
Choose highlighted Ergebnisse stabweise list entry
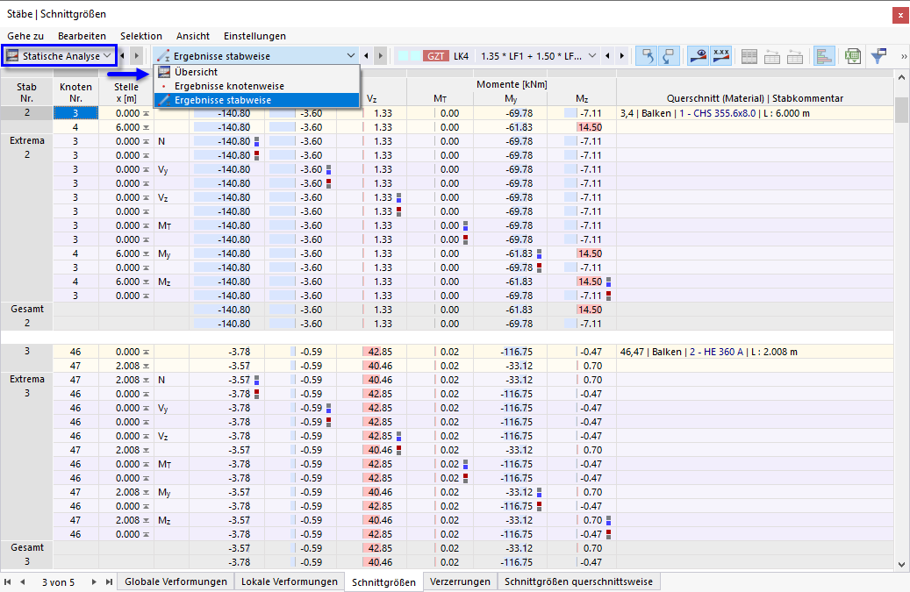(256, 100)
